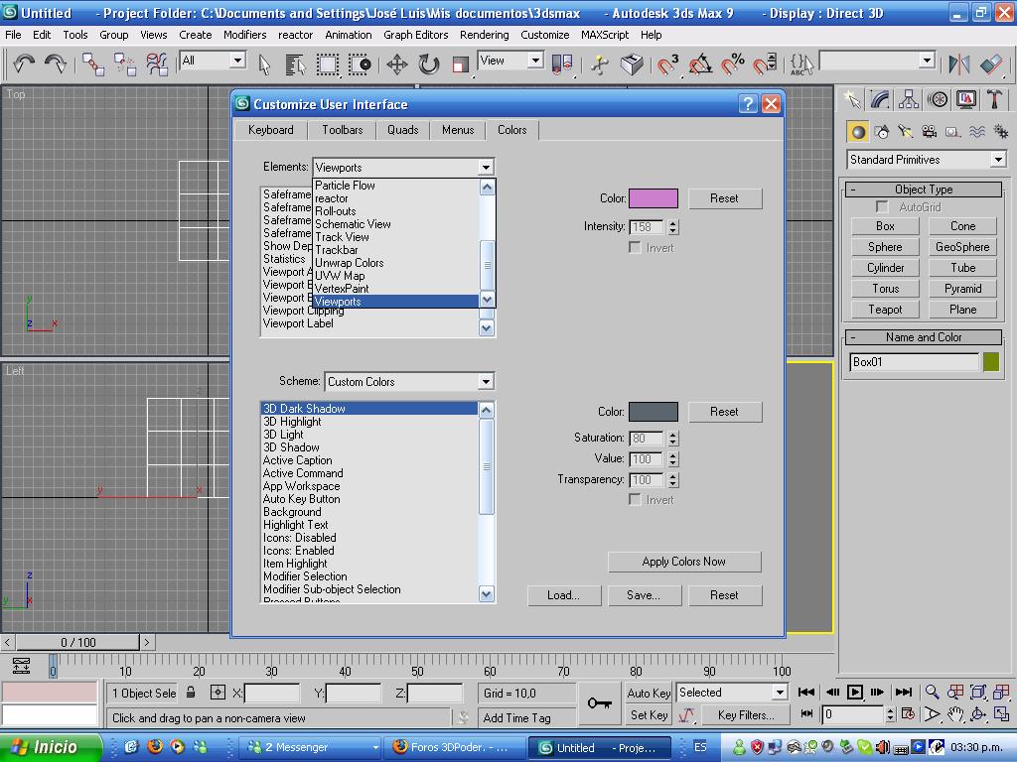Toggle Spinner Snap icon

765,64
